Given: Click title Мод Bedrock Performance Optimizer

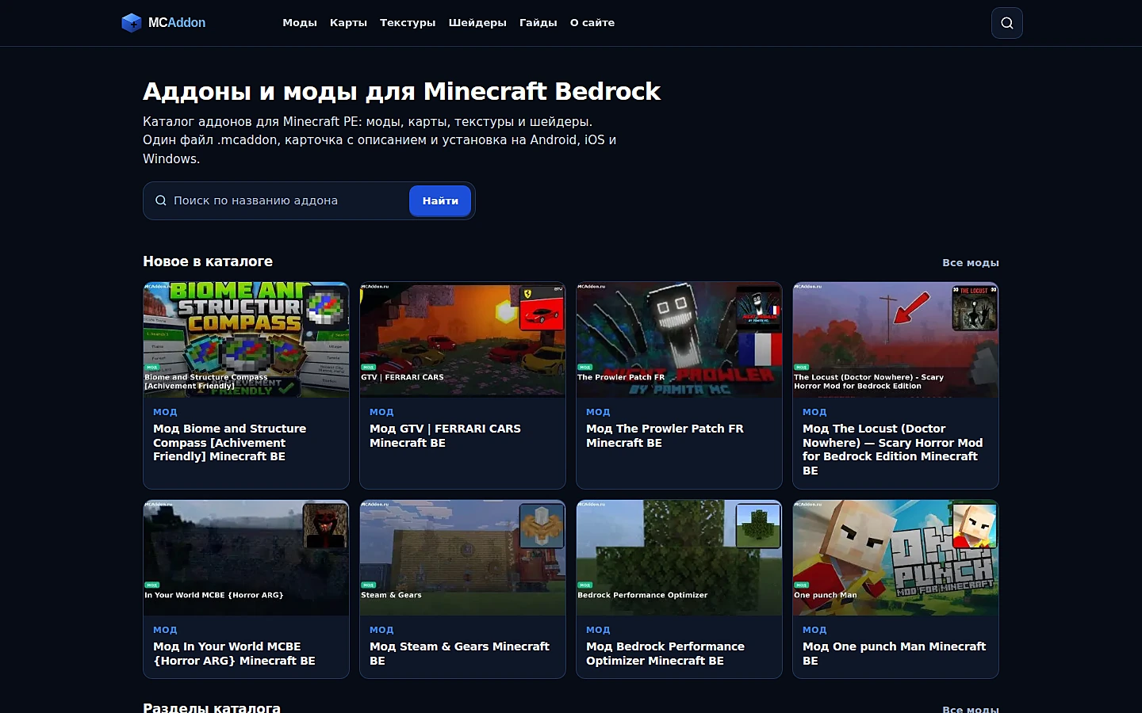Looking at the screenshot, I should pos(665,654).
